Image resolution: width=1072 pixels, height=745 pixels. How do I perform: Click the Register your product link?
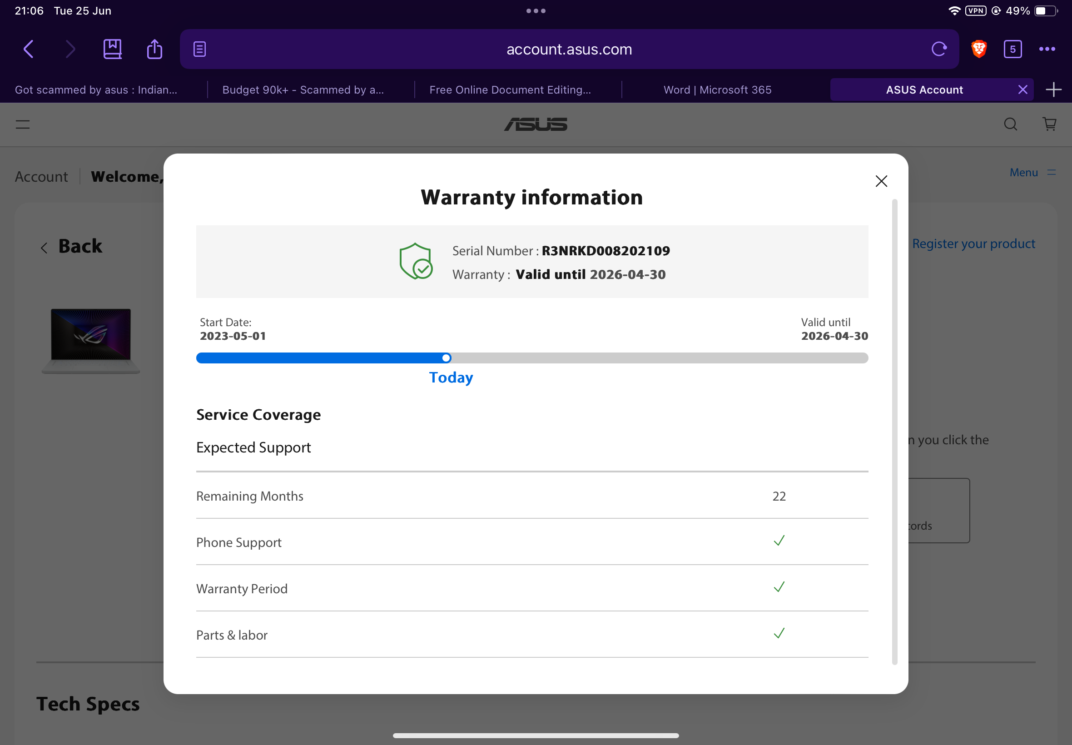coord(973,243)
